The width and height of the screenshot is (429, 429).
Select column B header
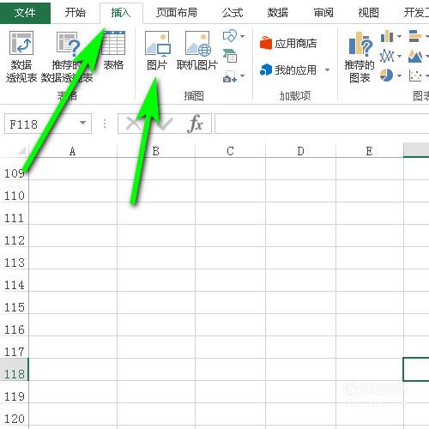(x=156, y=150)
